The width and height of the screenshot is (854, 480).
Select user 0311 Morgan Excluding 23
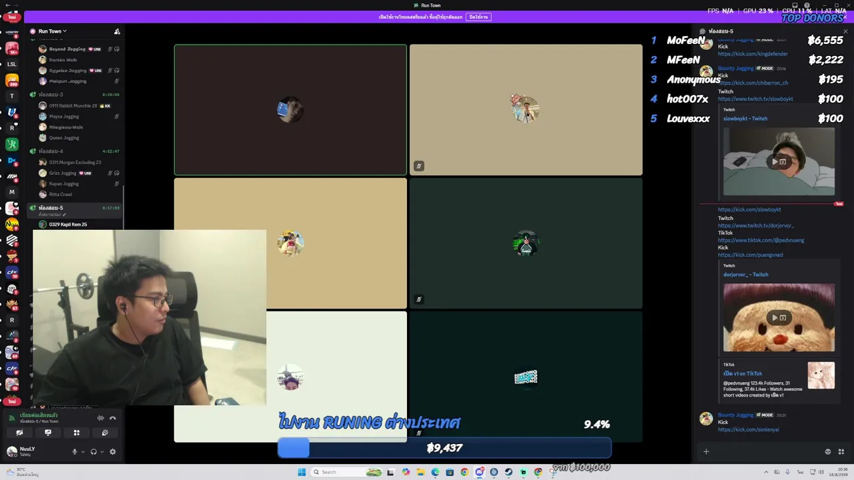75,163
